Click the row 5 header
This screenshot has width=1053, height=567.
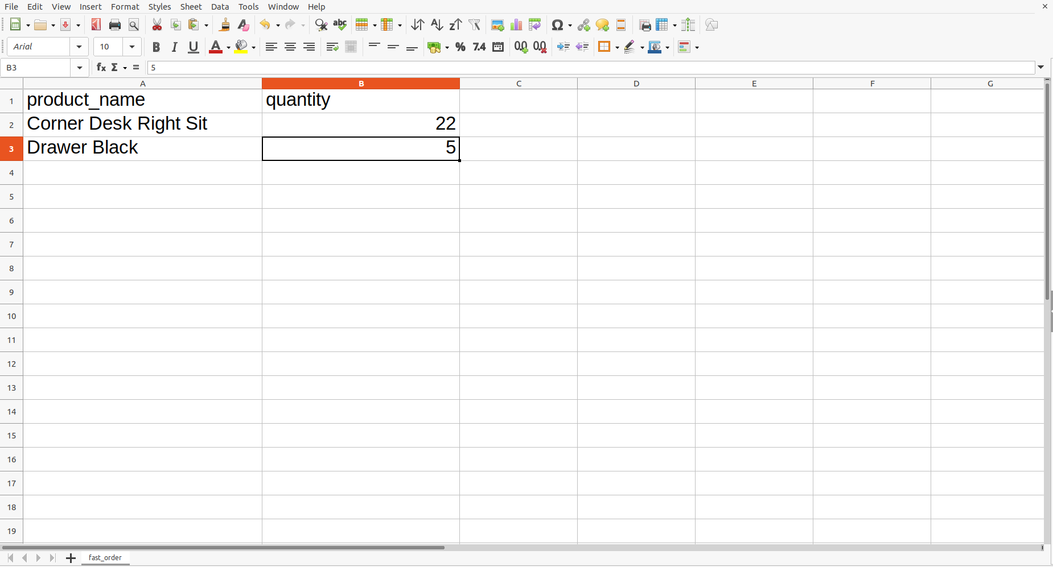pos(11,197)
